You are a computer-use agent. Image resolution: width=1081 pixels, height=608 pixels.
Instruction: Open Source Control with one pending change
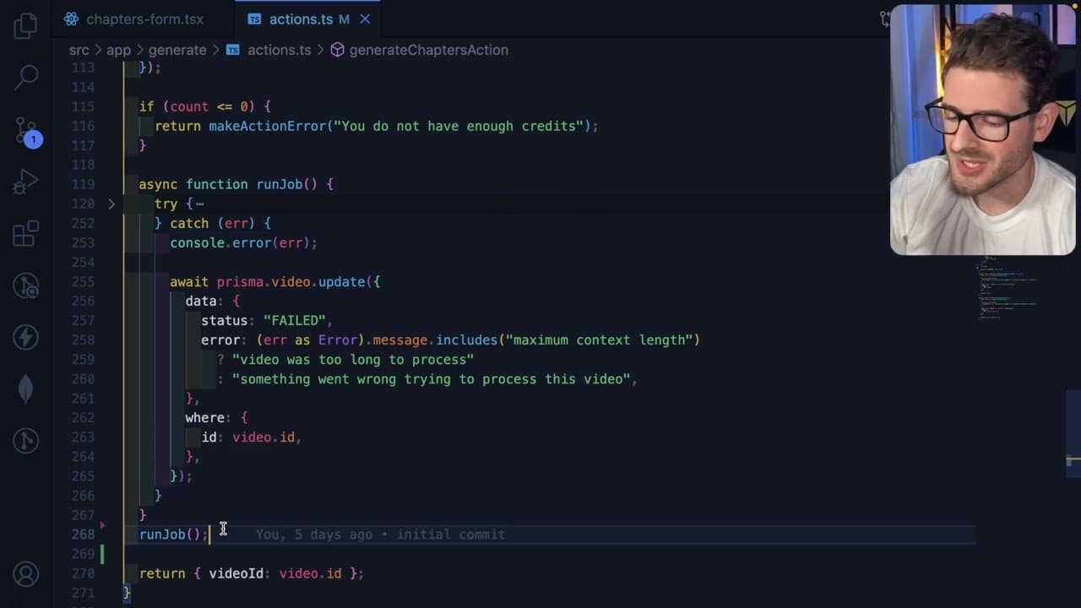[x=26, y=131]
